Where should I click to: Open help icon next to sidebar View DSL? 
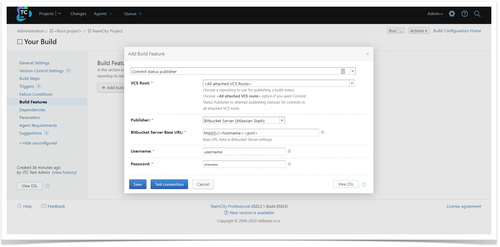tap(47, 186)
